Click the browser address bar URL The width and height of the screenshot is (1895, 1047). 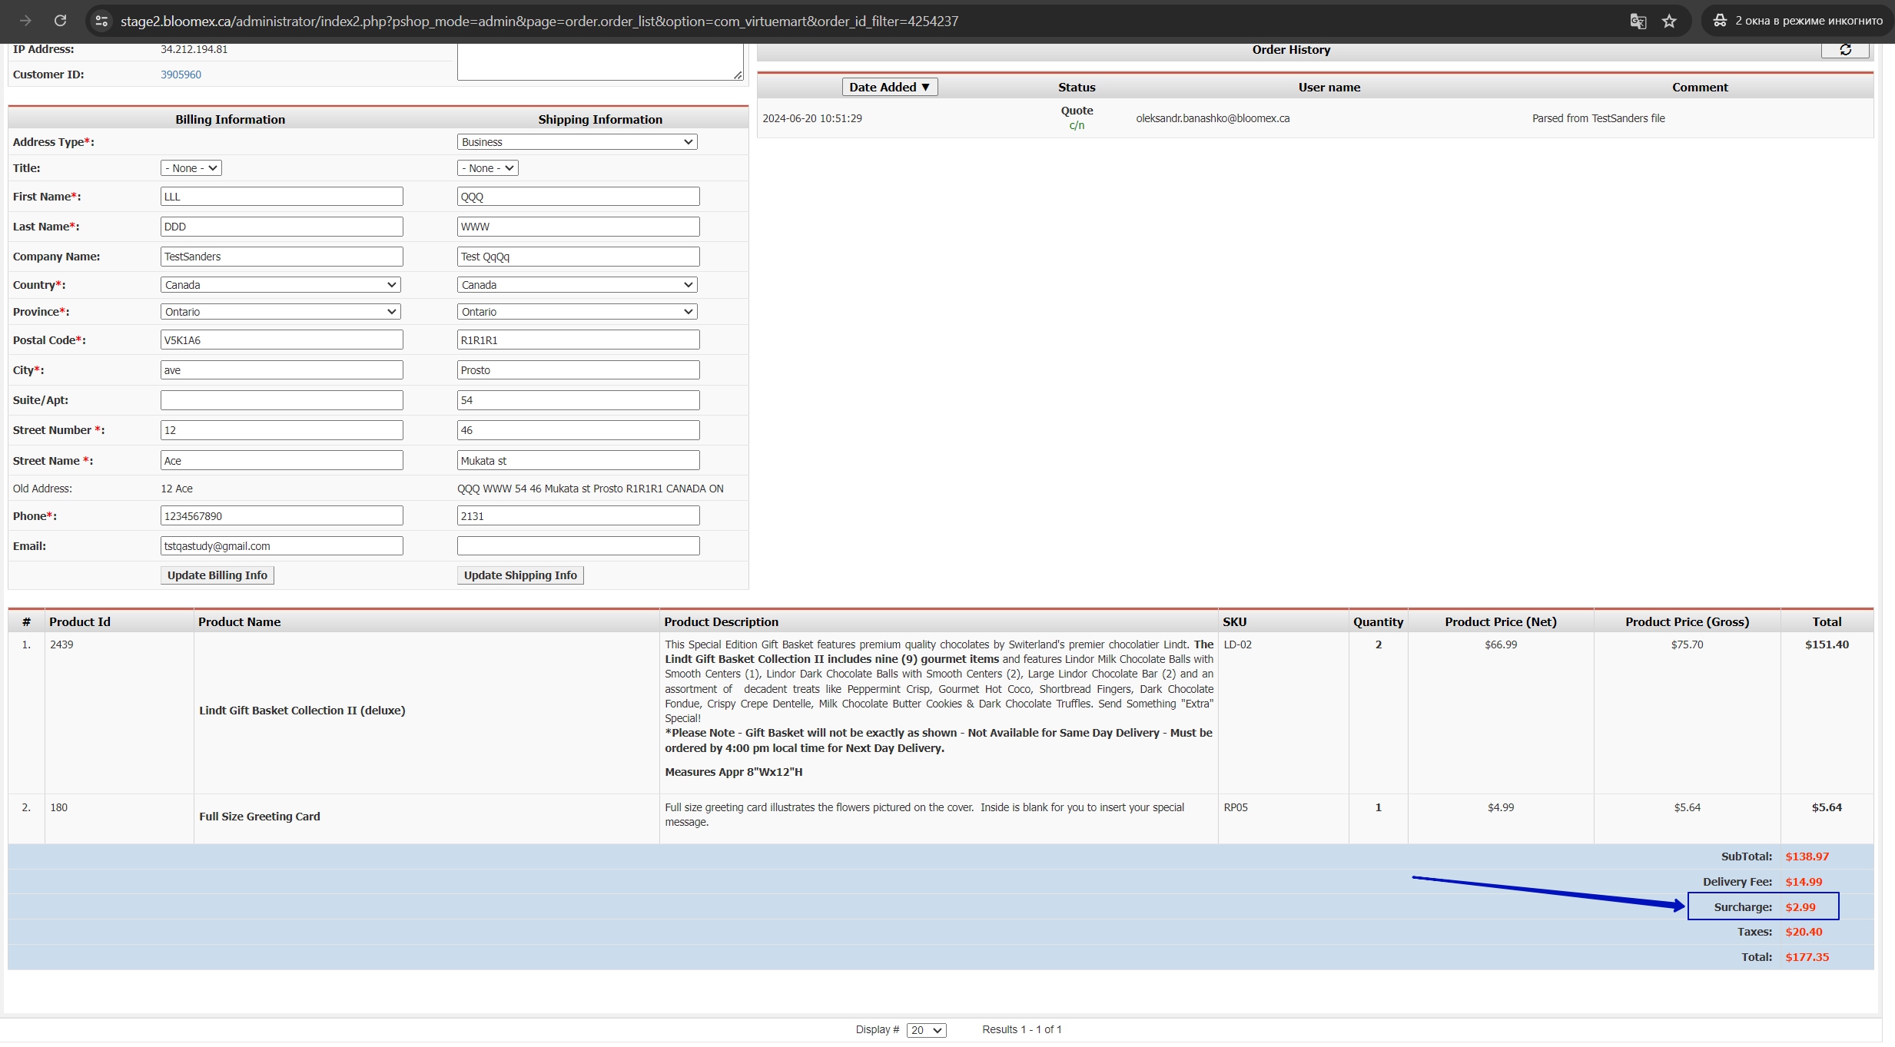539,21
